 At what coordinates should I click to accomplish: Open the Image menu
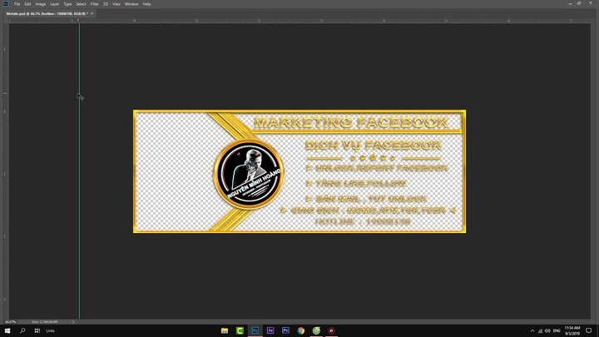pyautogui.click(x=40, y=4)
